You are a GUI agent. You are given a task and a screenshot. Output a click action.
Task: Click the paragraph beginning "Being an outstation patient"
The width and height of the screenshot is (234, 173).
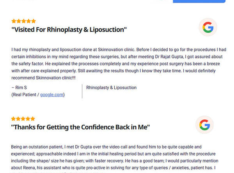pos(115,157)
